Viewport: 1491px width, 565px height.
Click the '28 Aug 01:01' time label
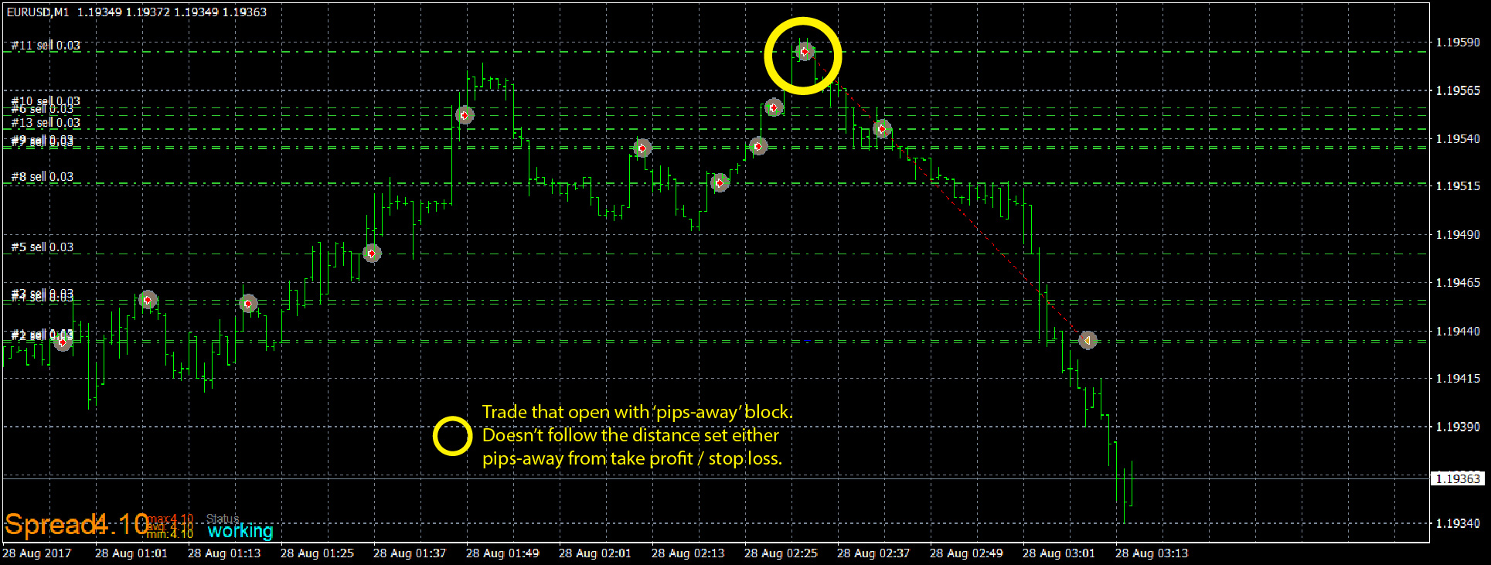(x=131, y=553)
